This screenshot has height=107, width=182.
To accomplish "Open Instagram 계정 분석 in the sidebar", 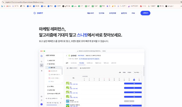I will tap(53, 94).
